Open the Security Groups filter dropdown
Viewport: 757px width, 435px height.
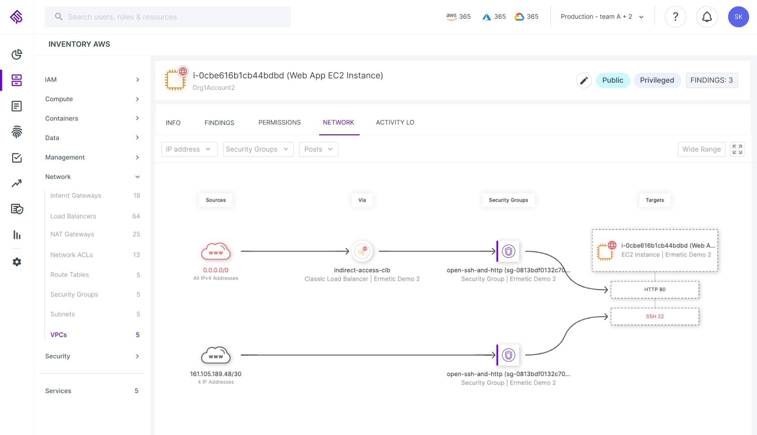click(x=258, y=149)
